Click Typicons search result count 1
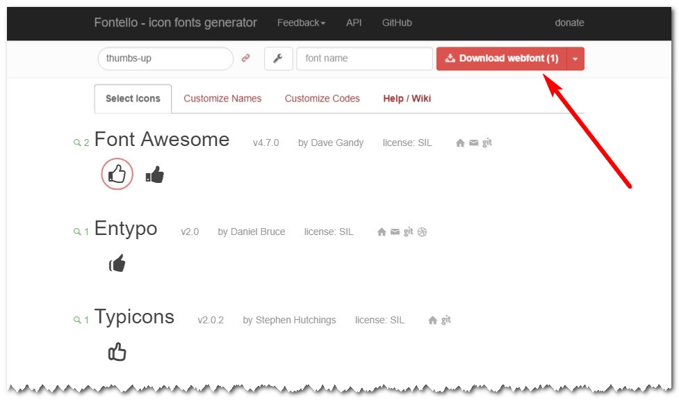 click(x=81, y=321)
